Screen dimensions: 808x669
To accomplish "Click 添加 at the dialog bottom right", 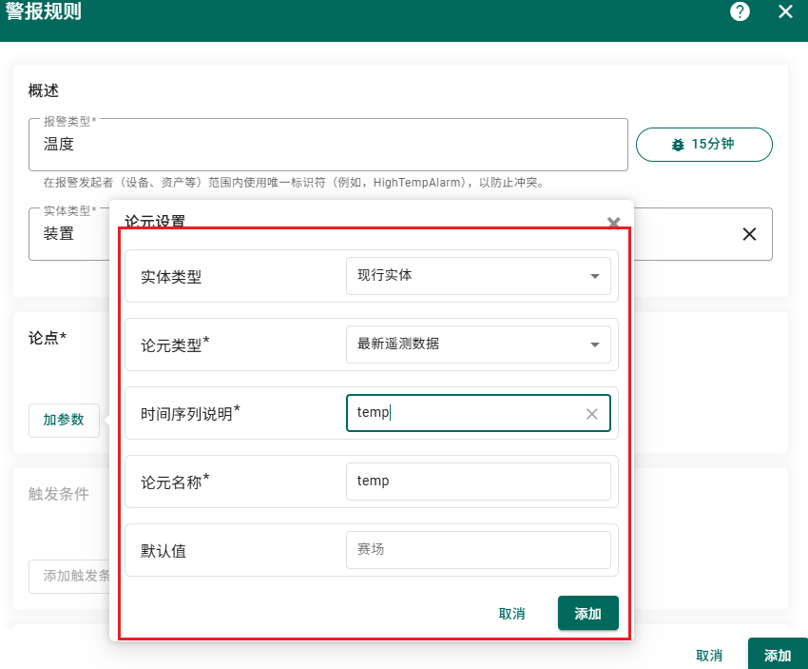I will (778, 656).
